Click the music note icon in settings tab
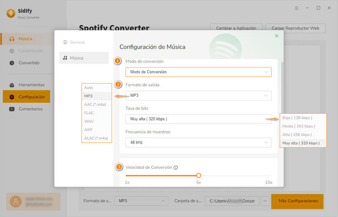 coord(65,58)
